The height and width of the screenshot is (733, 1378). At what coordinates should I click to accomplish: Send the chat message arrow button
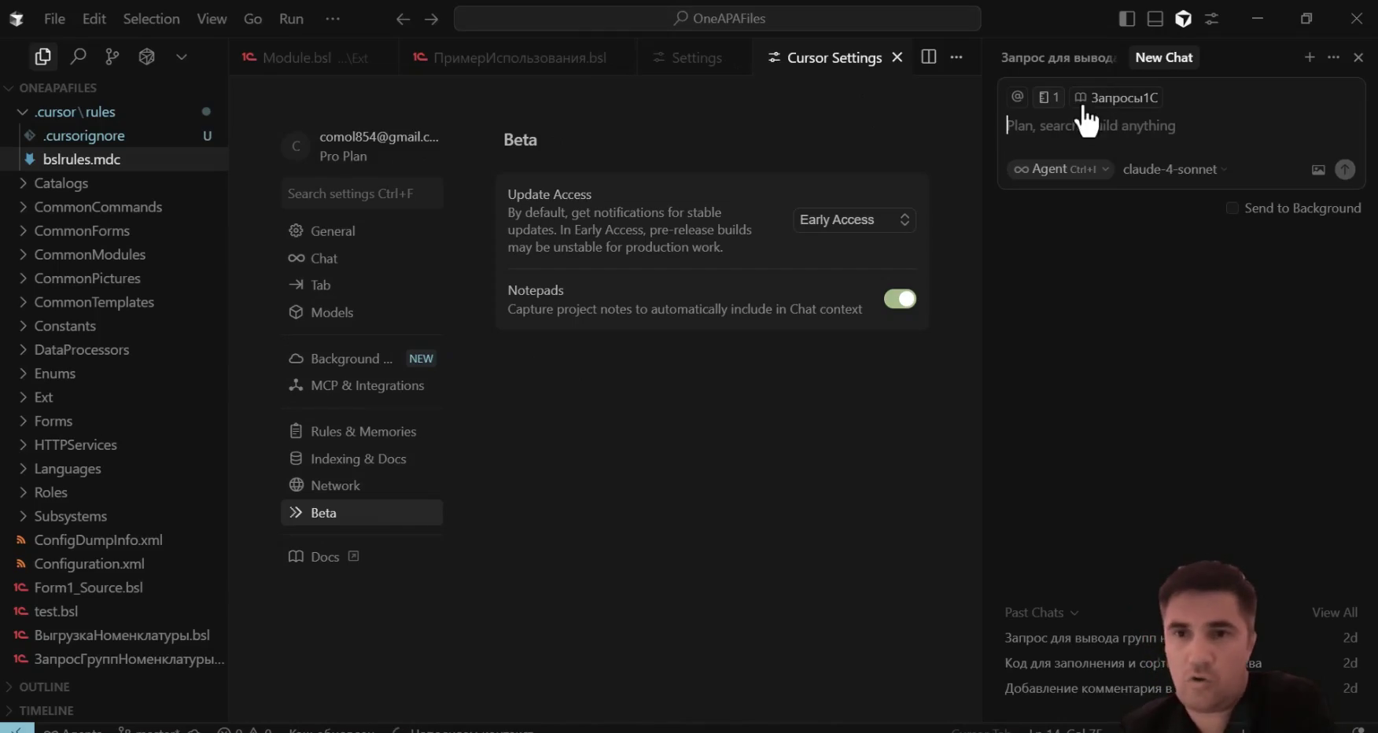tap(1345, 169)
